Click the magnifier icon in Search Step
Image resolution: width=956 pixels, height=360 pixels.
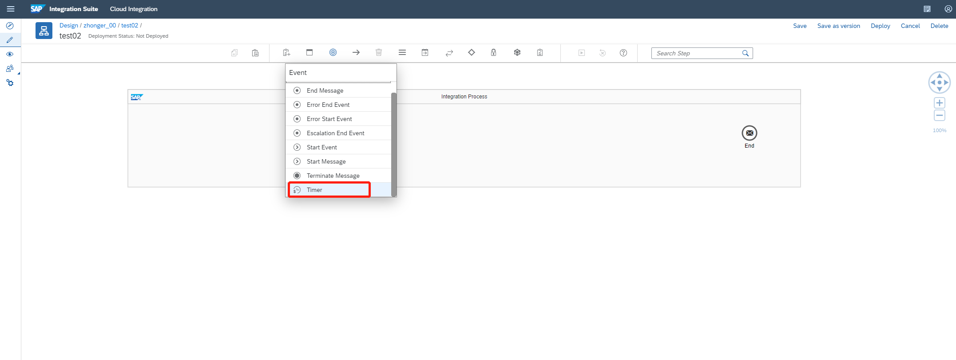(746, 53)
